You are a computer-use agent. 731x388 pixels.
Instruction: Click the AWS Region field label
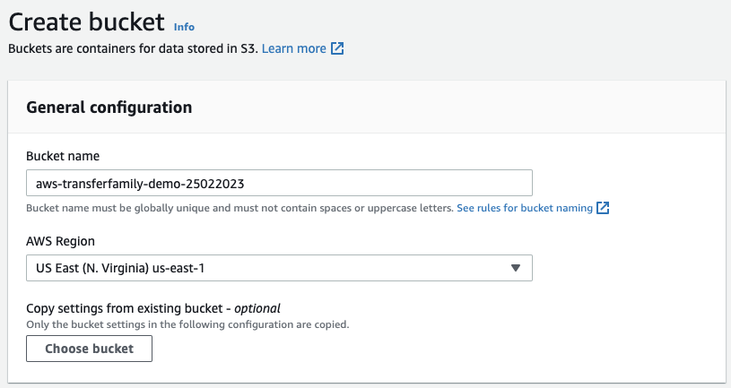pos(61,241)
